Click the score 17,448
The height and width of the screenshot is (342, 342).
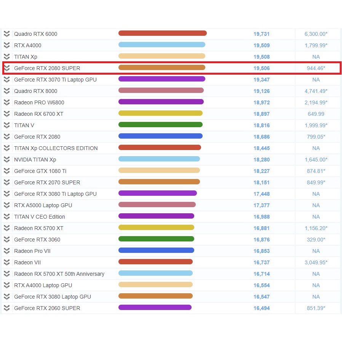pos(262,194)
